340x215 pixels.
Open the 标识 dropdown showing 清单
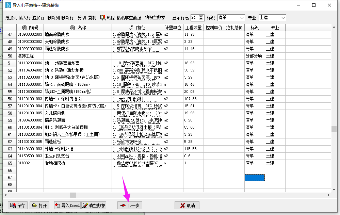tap(231, 18)
